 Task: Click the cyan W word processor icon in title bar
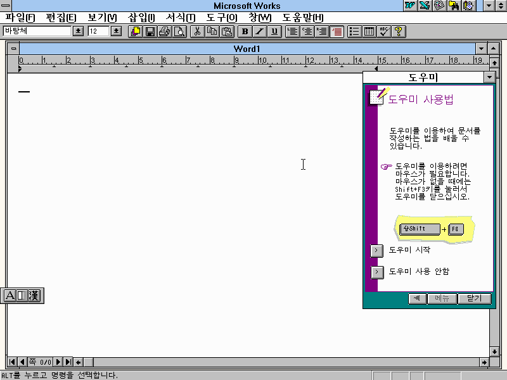click(x=410, y=6)
